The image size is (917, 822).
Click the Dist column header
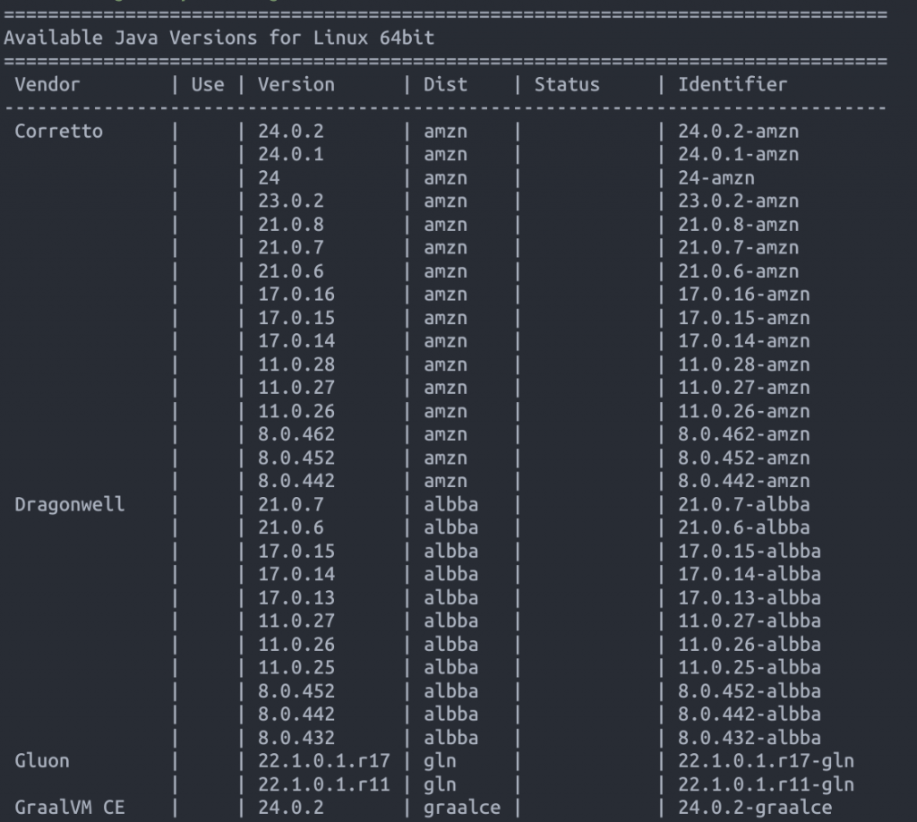[445, 85]
